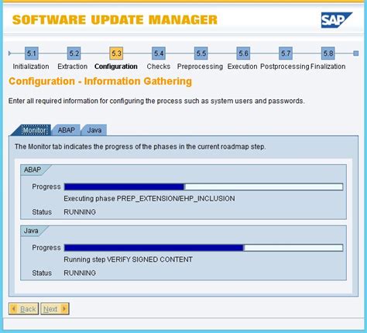This screenshot has width=367, height=333.
Task: Click roadmap step 5.5 Preprocessing box
Action: click(x=201, y=53)
